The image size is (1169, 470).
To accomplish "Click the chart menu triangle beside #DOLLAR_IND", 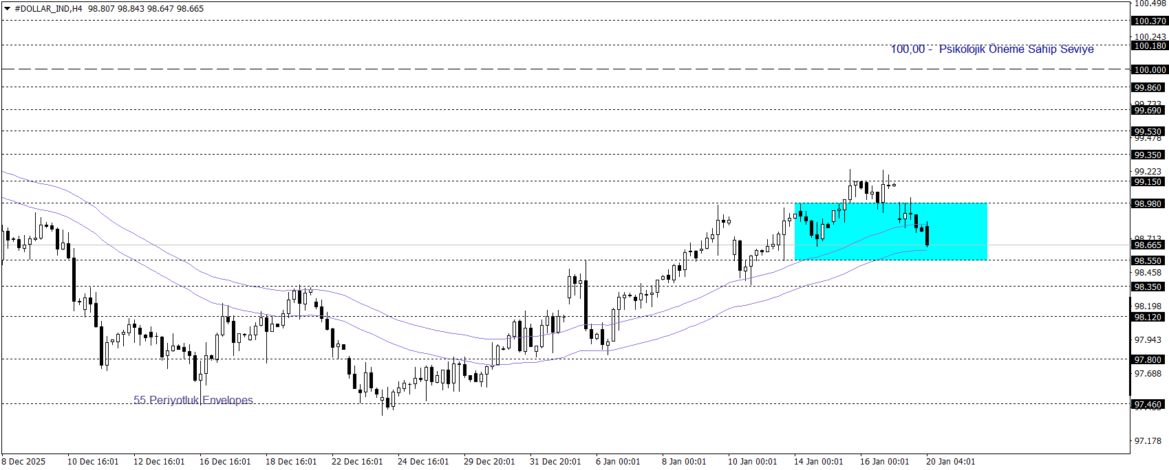I will (7, 9).
